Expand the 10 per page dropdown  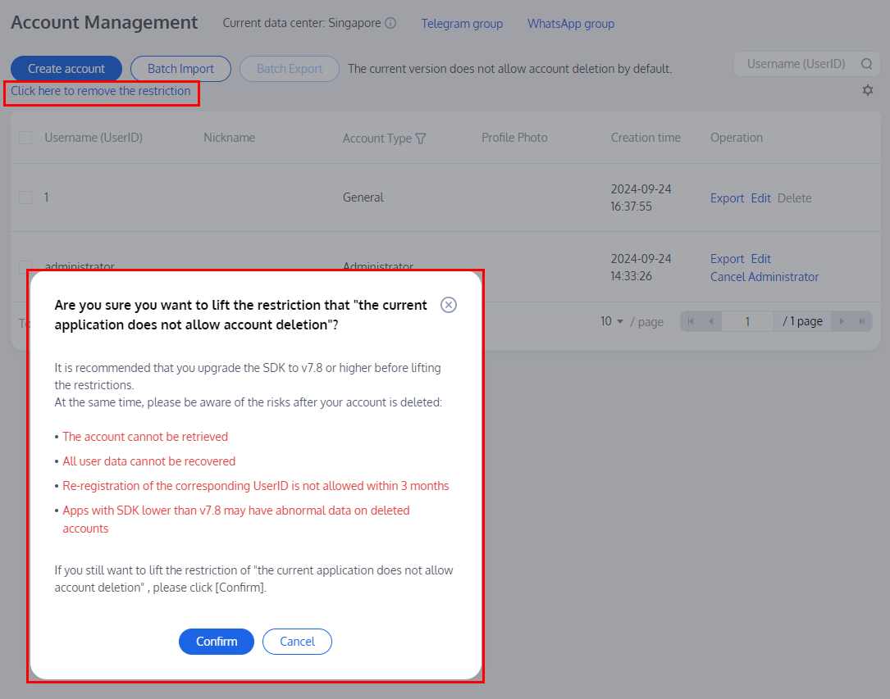tap(612, 321)
